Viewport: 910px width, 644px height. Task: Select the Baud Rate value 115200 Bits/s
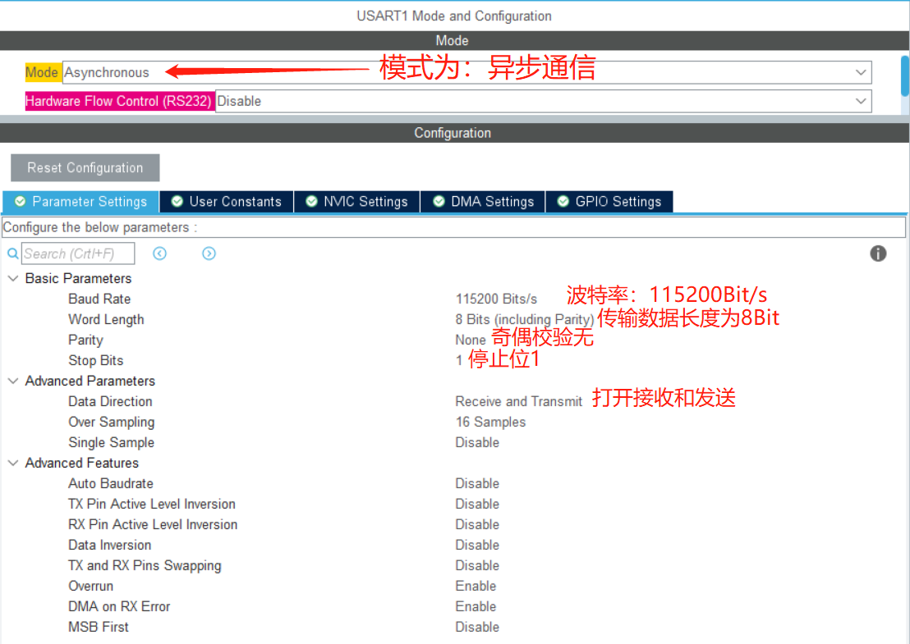(496, 299)
